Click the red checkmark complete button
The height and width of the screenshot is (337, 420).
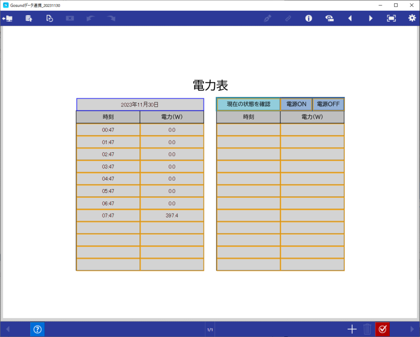pyautogui.click(x=382, y=329)
